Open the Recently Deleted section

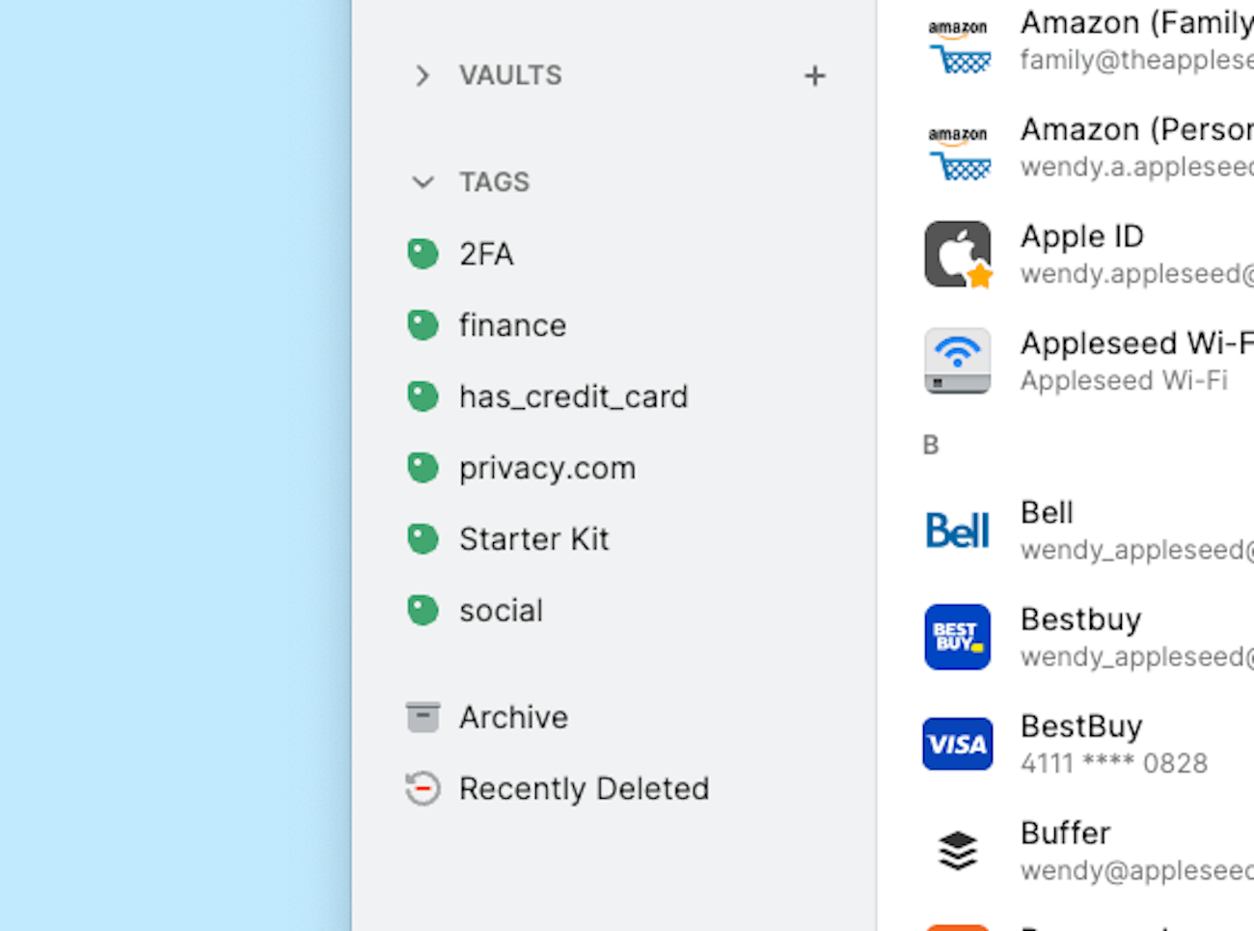pos(584,788)
